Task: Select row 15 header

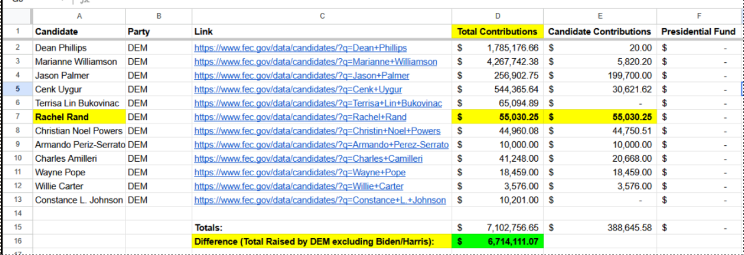Action: (x=18, y=227)
